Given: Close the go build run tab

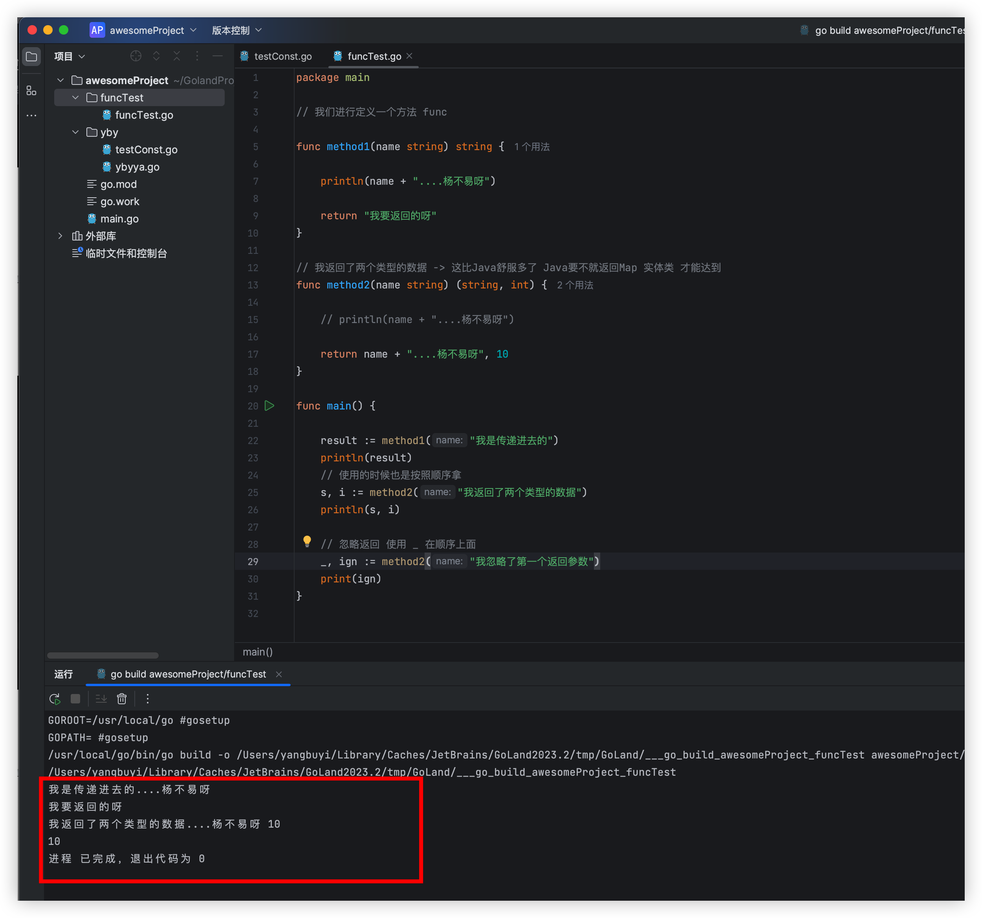Looking at the screenshot, I should (278, 674).
